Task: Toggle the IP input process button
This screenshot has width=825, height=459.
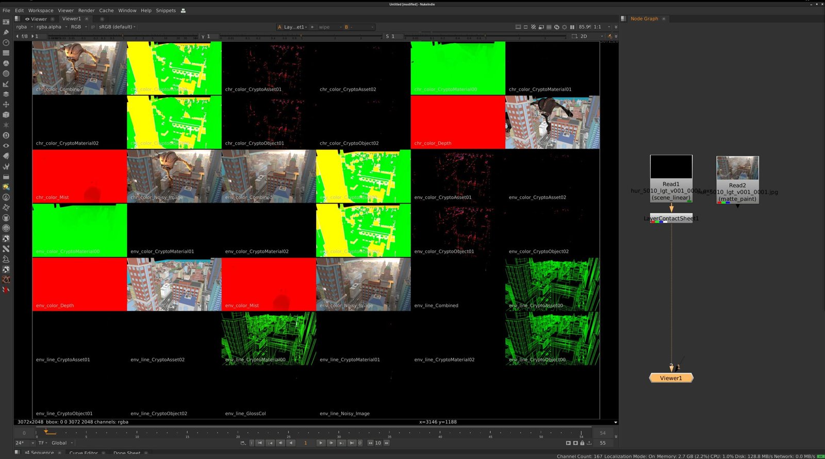Action: click(x=93, y=27)
